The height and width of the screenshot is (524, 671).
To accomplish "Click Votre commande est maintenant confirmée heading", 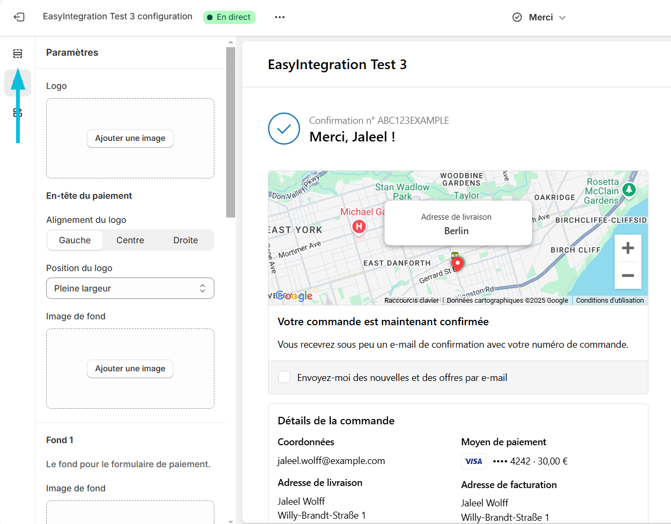I will click(383, 321).
